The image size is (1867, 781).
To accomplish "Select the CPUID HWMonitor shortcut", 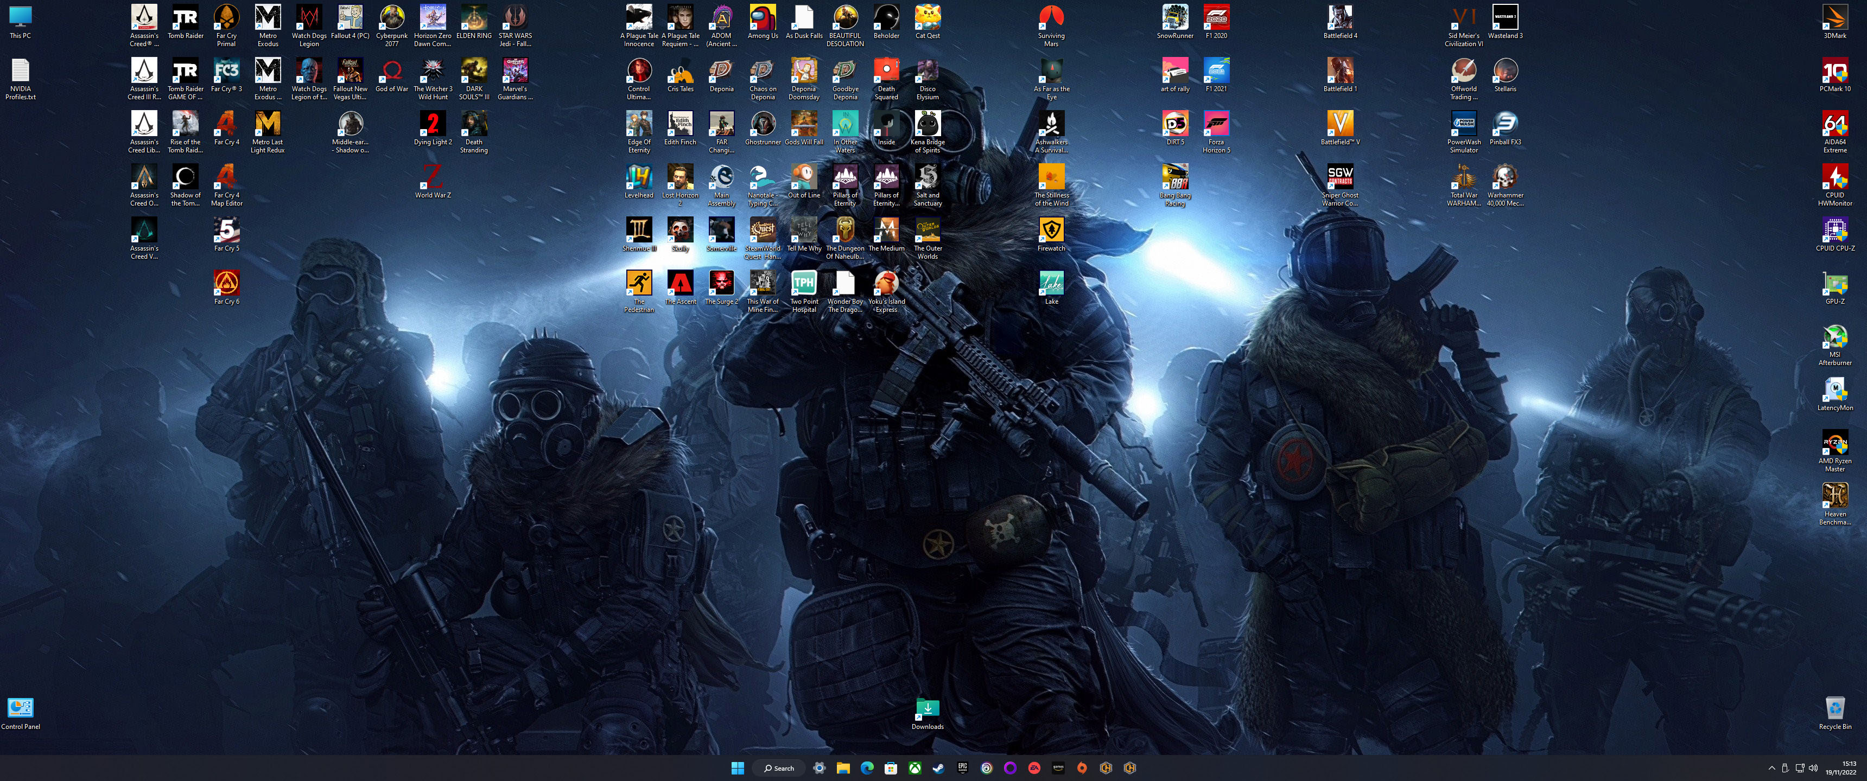I will pos(1834,185).
